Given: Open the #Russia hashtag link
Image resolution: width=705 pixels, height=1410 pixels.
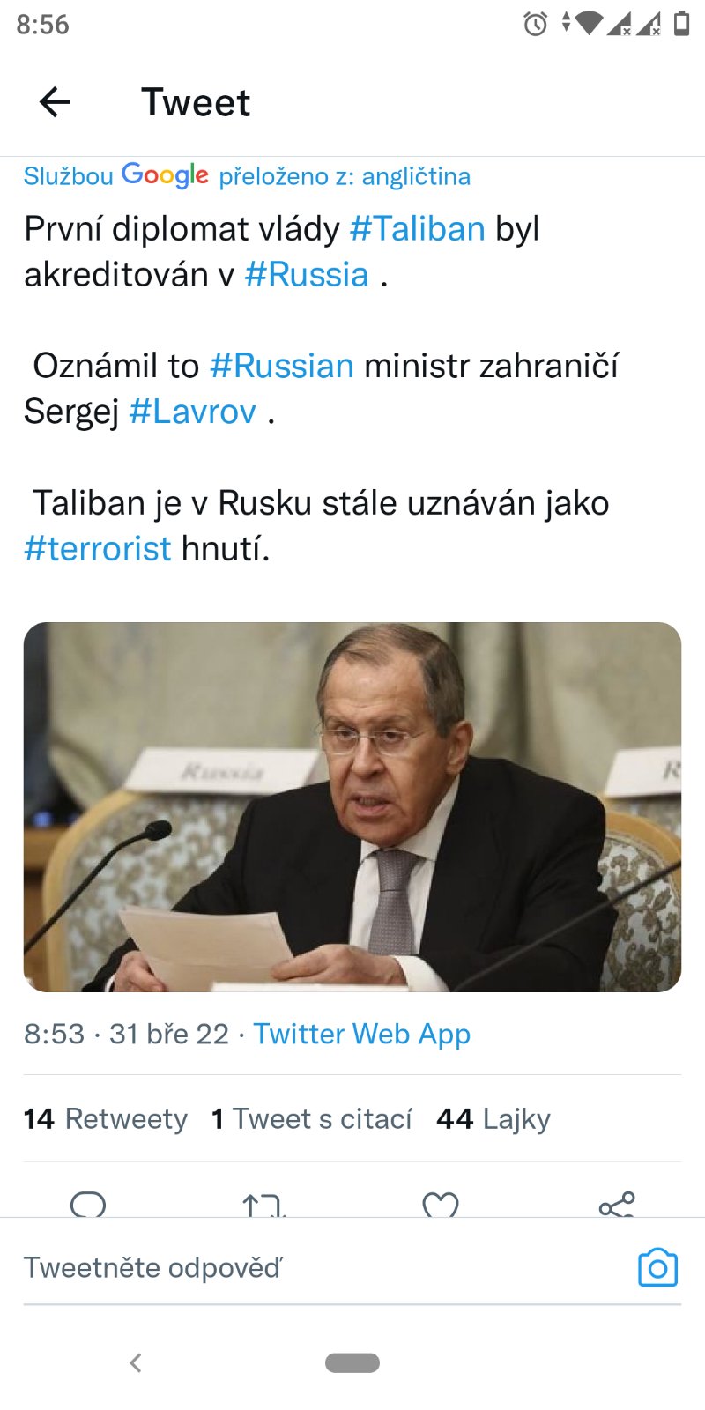Looking at the screenshot, I should point(307,275).
